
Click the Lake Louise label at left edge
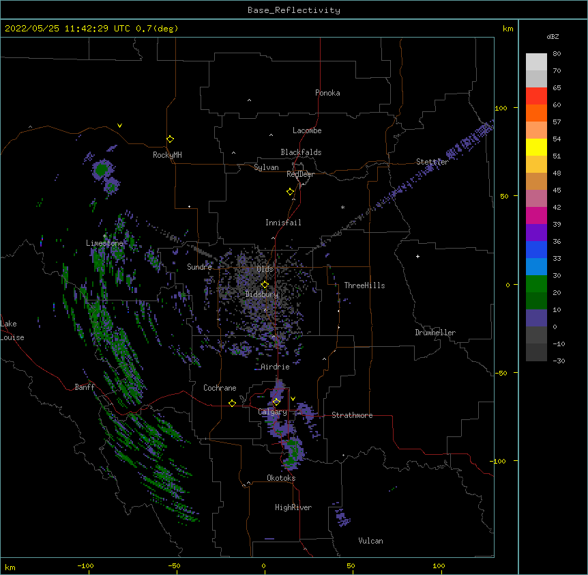click(x=12, y=331)
